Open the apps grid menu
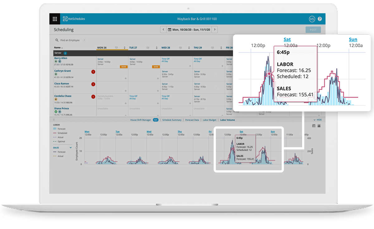374x229 pixels. click(x=55, y=19)
